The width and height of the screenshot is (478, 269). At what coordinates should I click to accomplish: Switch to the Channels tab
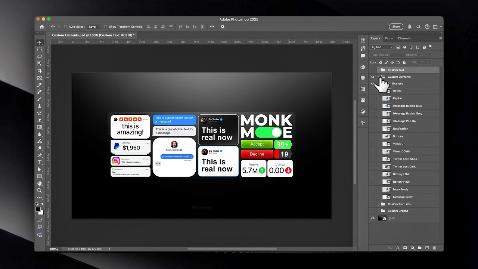coord(404,38)
